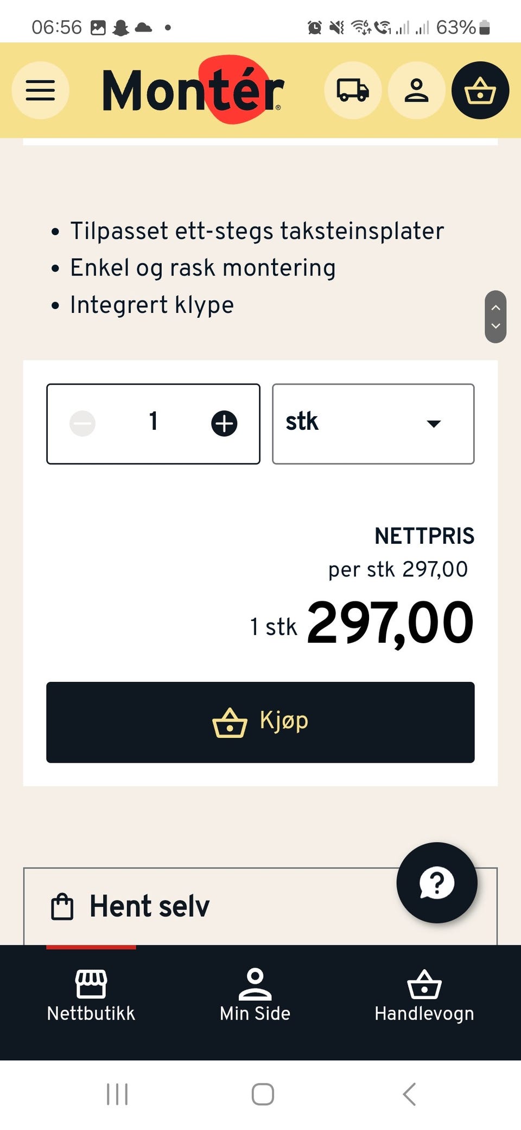This screenshot has width=521, height=1130.
Task: Open the hamburger menu
Action: click(41, 90)
